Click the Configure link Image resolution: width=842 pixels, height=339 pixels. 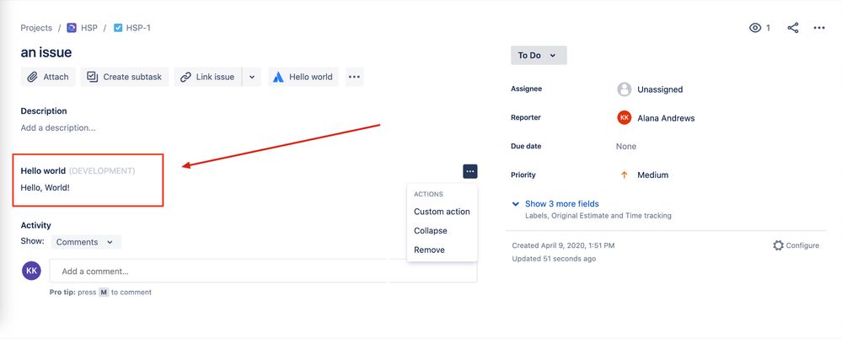tap(802, 245)
